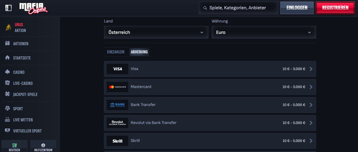The height and width of the screenshot is (152, 358).
Task: Open the Mafia Casino logo homepage
Action: (x=33, y=8)
